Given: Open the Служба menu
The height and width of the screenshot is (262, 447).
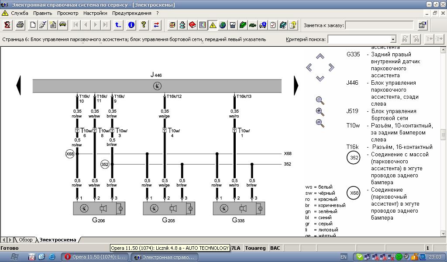Looking at the screenshot, I should tap(19, 13).
